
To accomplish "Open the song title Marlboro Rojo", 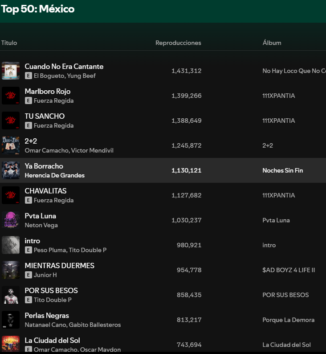I will click(x=48, y=91).
